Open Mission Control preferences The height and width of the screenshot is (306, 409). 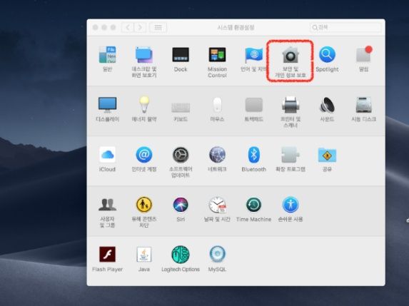217,55
